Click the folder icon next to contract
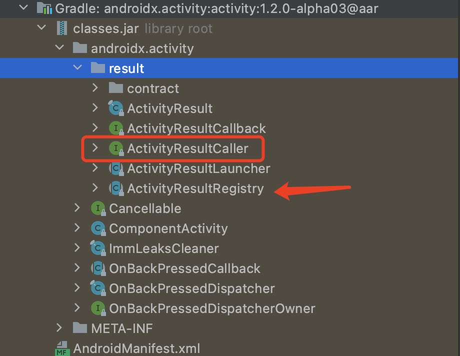460x356 pixels. click(x=115, y=88)
